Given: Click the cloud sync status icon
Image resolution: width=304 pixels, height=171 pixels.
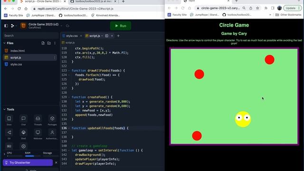Looking at the screenshot, I should click(x=67, y=26).
